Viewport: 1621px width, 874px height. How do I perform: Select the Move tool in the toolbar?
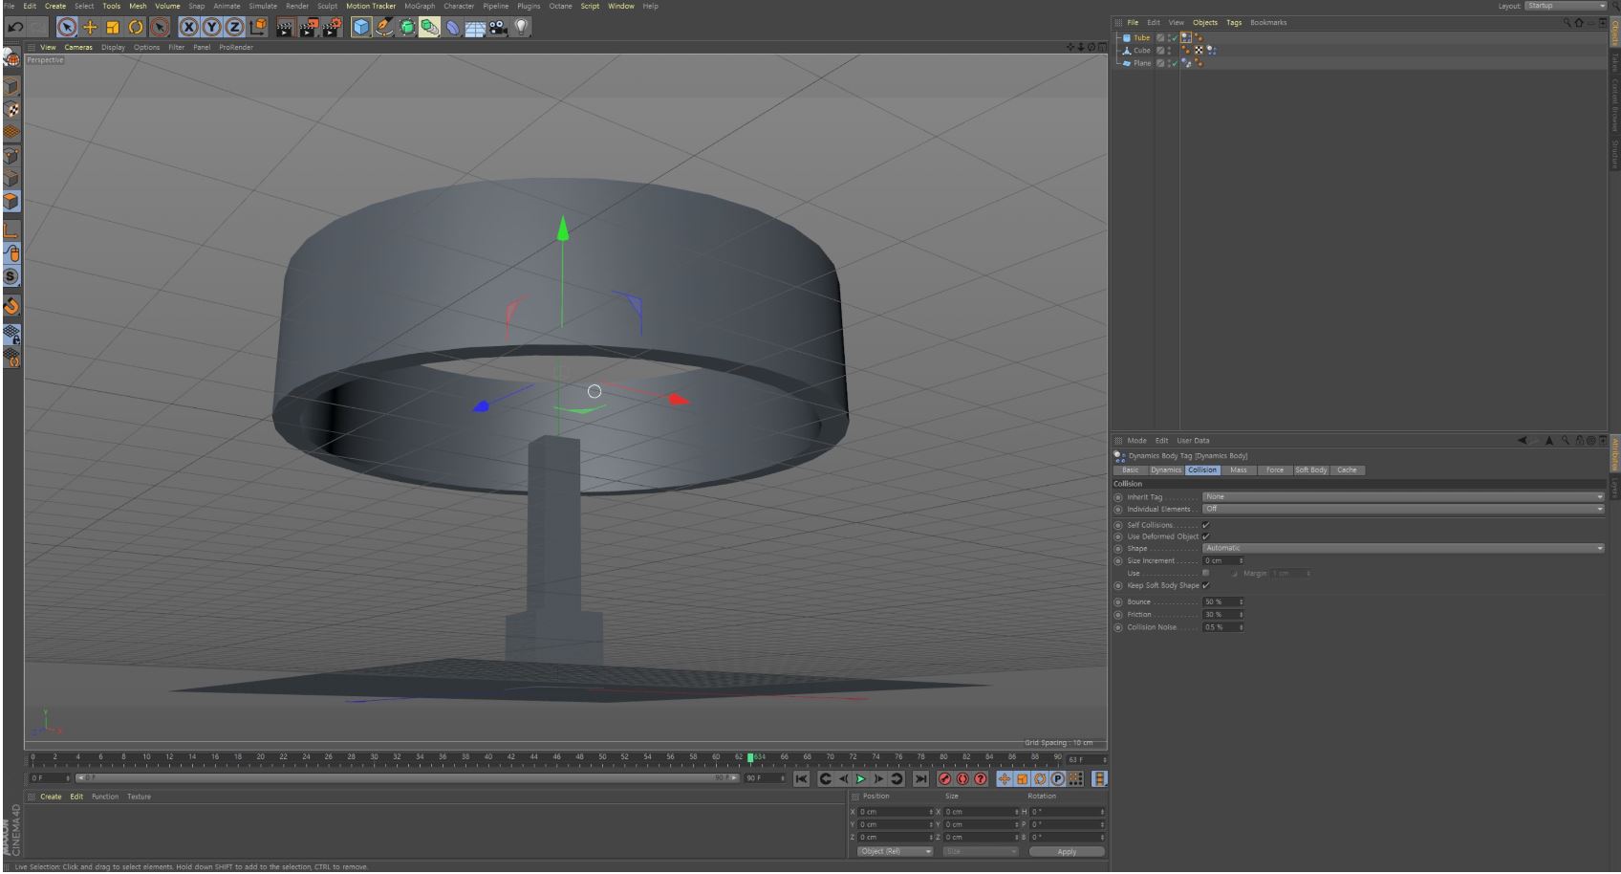click(91, 27)
